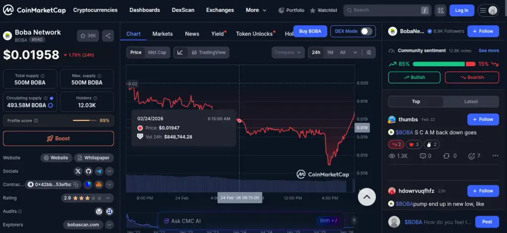Open chart settings sliders icon

coord(369,52)
